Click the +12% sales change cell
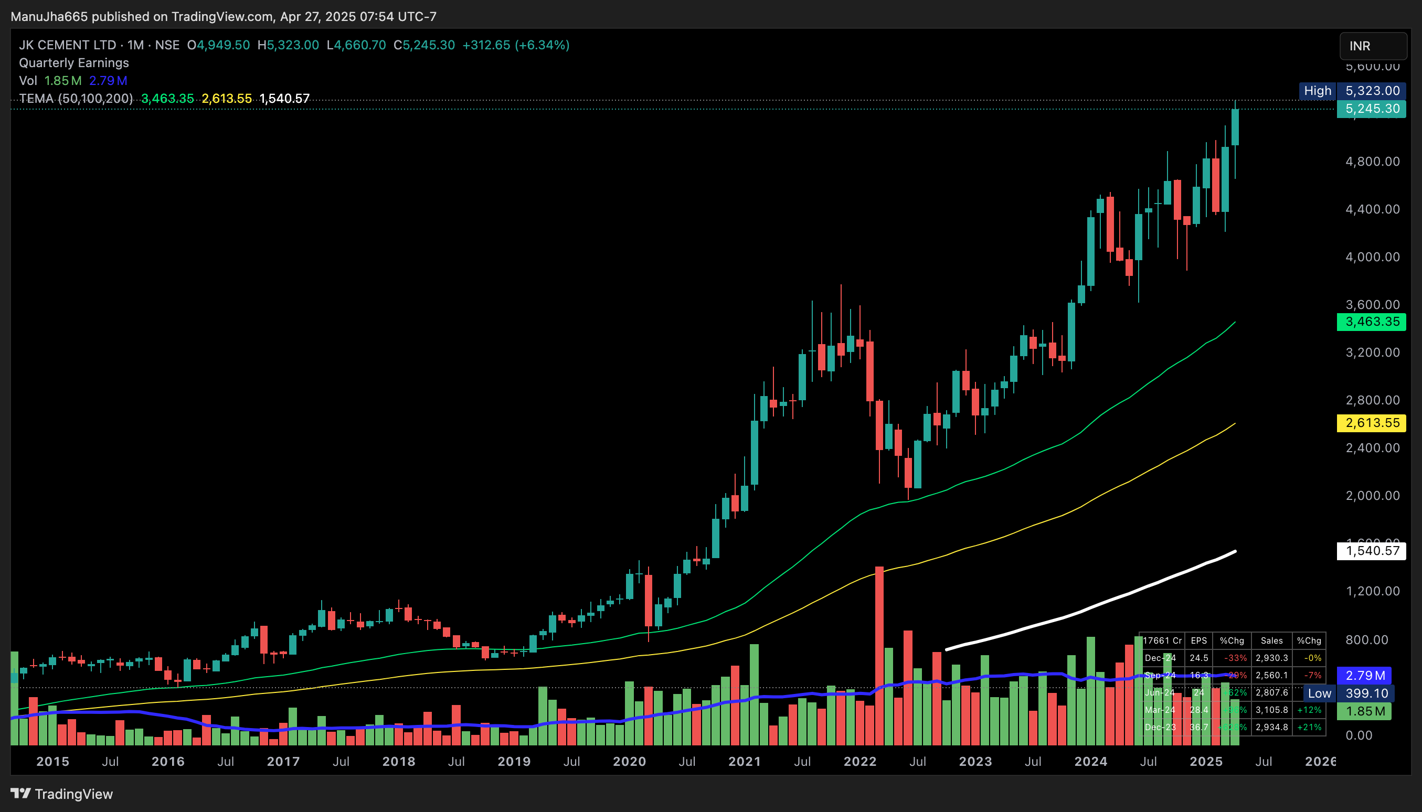 click(x=1309, y=710)
